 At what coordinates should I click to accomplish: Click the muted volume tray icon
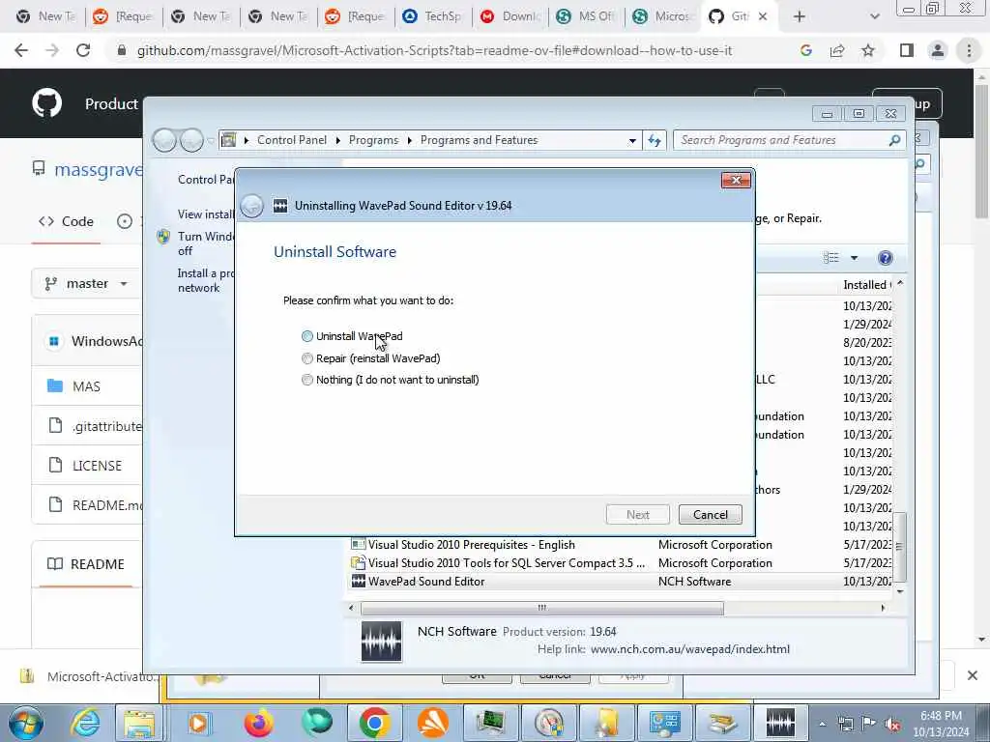(x=892, y=724)
